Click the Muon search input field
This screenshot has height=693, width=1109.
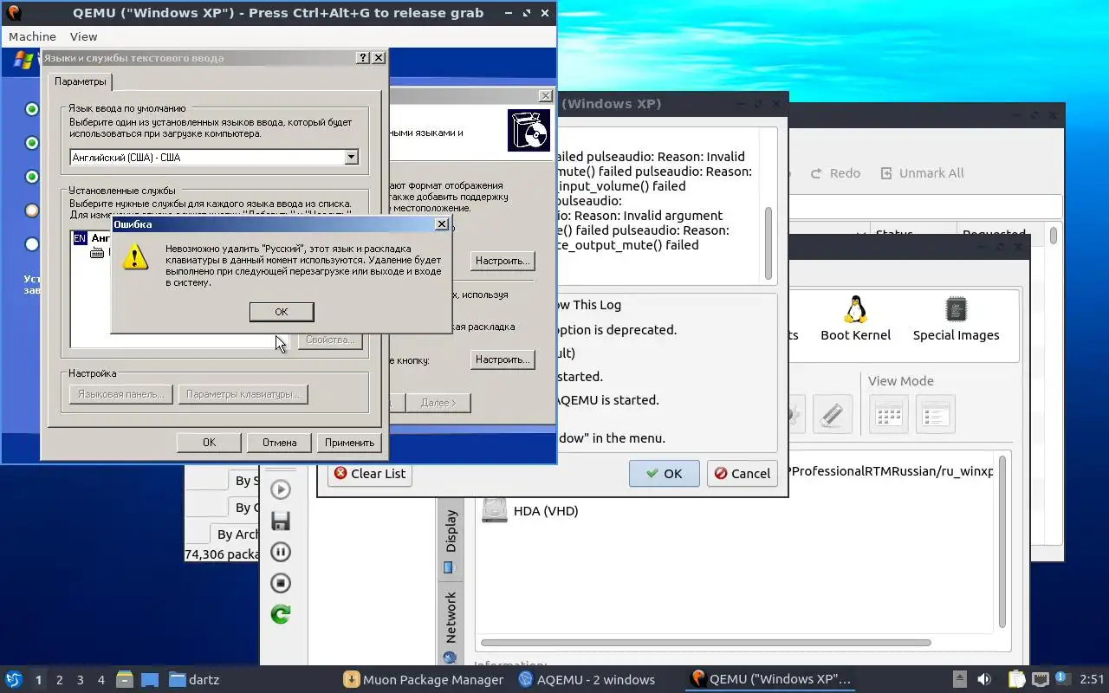click(927, 206)
